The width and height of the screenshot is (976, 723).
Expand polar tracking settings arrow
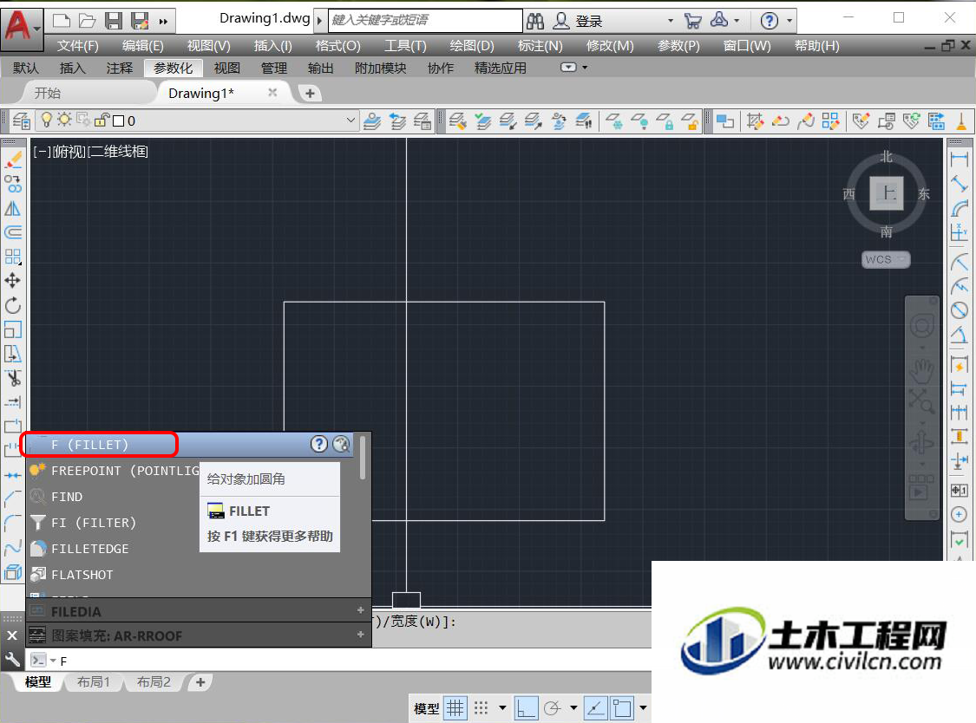pyautogui.click(x=573, y=708)
